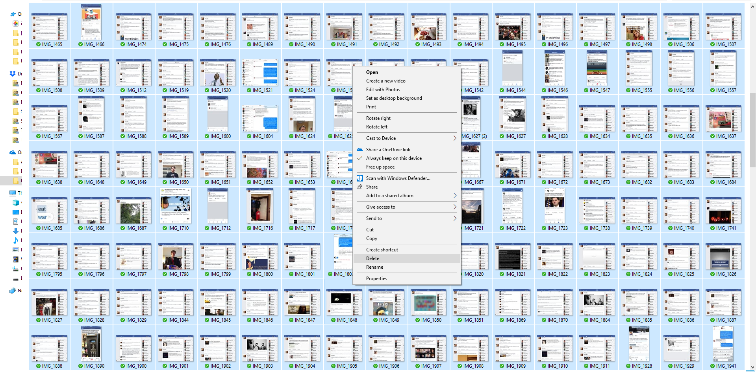Click the vertical scrollbar down arrow

[x=752, y=368]
